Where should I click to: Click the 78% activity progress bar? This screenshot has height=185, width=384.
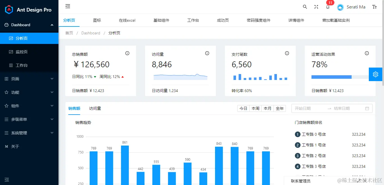coord(340,77)
